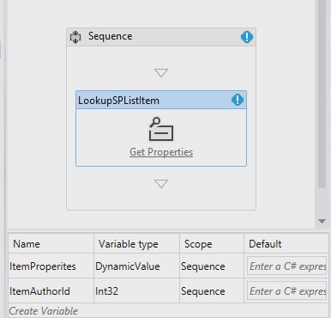Open the Int32 variable type cell
The image size is (331, 318).
[x=136, y=291]
